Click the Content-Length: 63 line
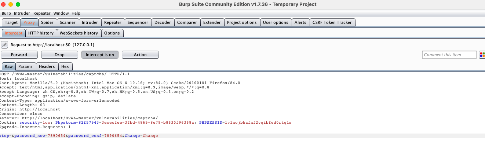Screen dimensions: 485x164 pyautogui.click(x=22, y=105)
